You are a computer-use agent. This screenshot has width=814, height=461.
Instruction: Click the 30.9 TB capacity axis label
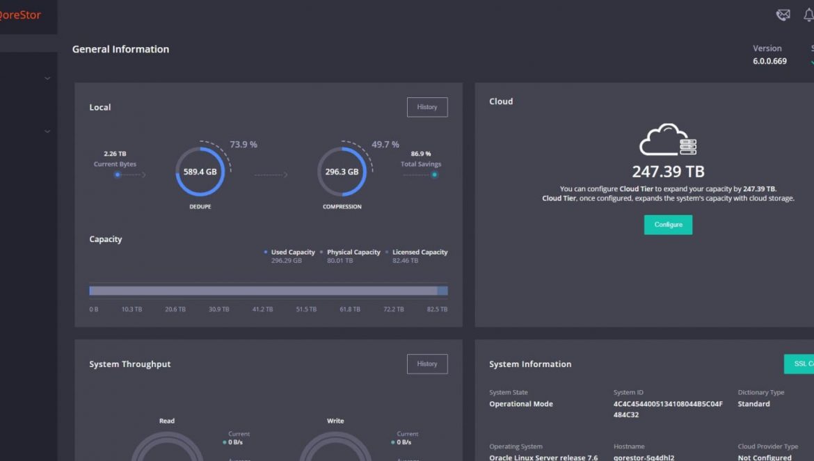(219, 309)
